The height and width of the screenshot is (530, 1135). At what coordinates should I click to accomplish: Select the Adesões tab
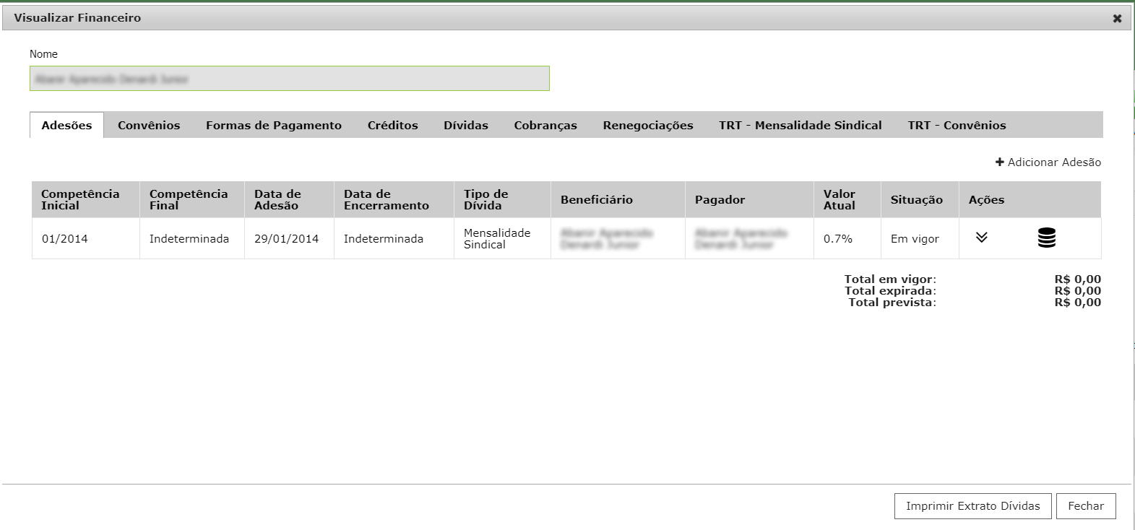click(x=66, y=125)
